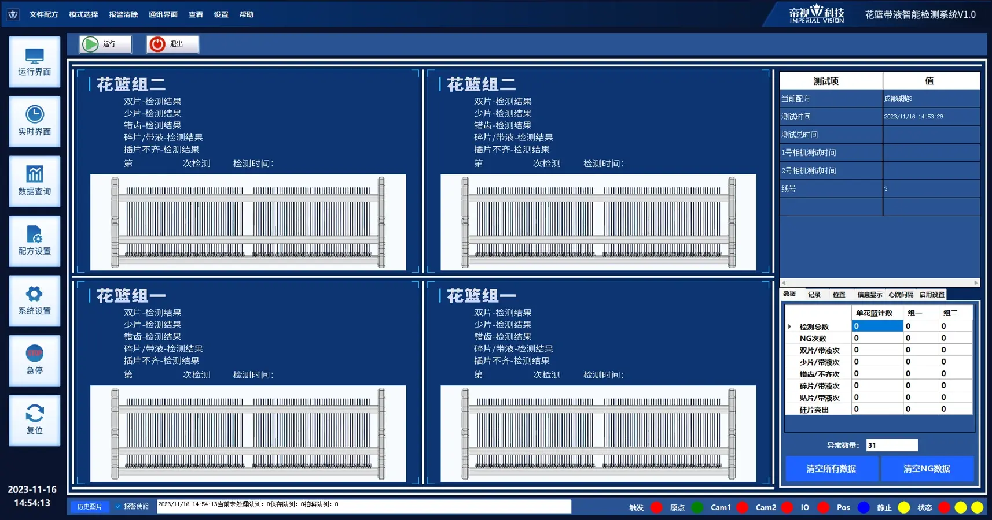Select the bottom-right 花篮组一 basket image

[598, 433]
